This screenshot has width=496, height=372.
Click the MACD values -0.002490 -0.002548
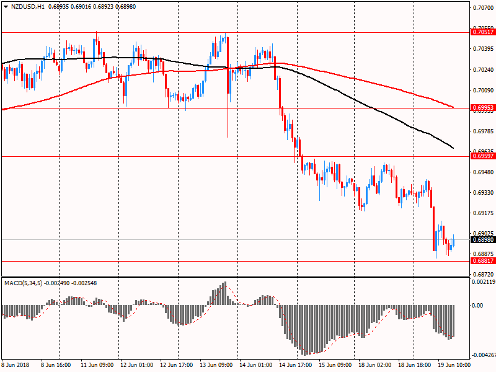(71, 283)
